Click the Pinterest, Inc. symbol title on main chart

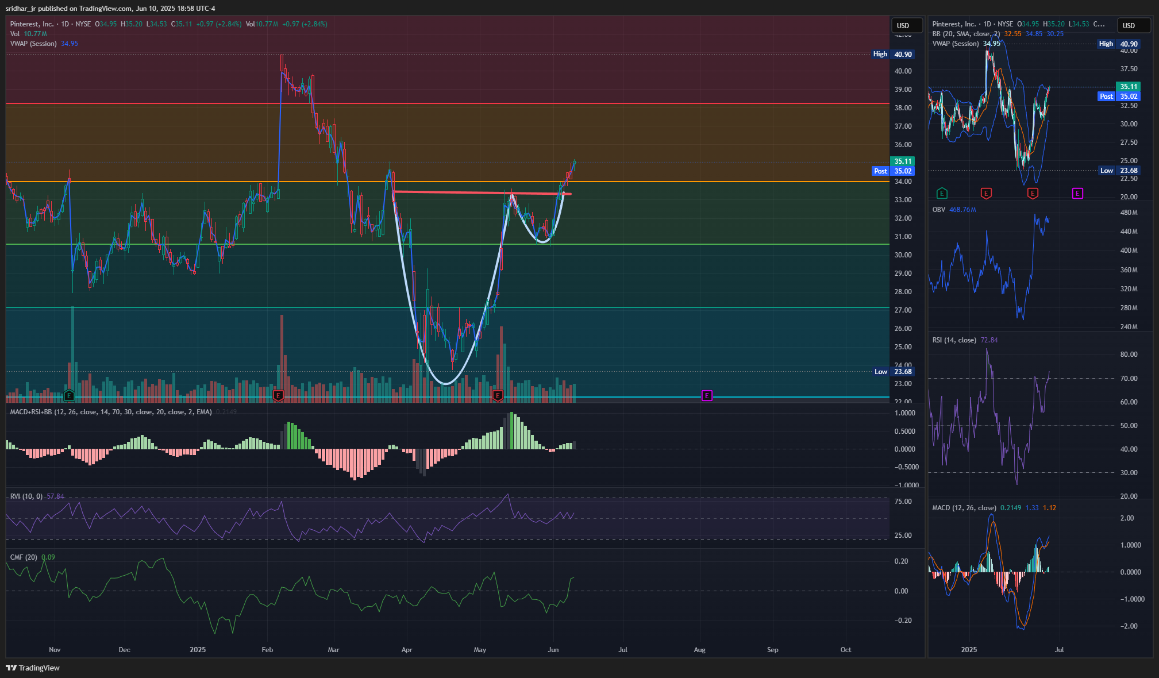[x=32, y=24]
